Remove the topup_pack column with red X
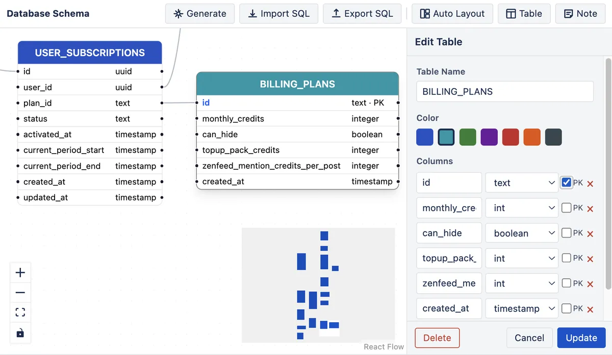612x355 pixels. coord(590,259)
